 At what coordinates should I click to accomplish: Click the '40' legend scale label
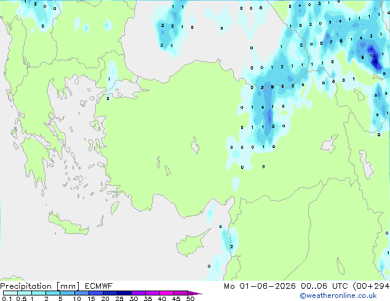(162, 299)
